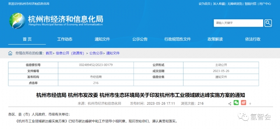Click the magnifier search icon button
This screenshot has width=280, height=129.
(268, 23)
